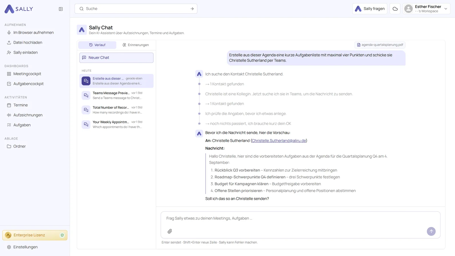Click microphone icon for Im Browser aufnehmen
Viewport: 455px width, 256px height.
pyautogui.click(x=9, y=33)
